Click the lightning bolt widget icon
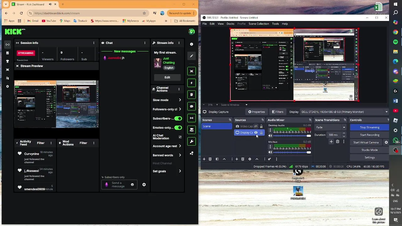 pos(192,83)
